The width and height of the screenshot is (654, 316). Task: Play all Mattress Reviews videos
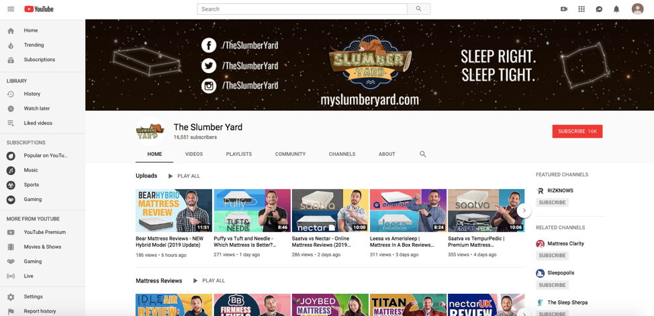tap(209, 280)
